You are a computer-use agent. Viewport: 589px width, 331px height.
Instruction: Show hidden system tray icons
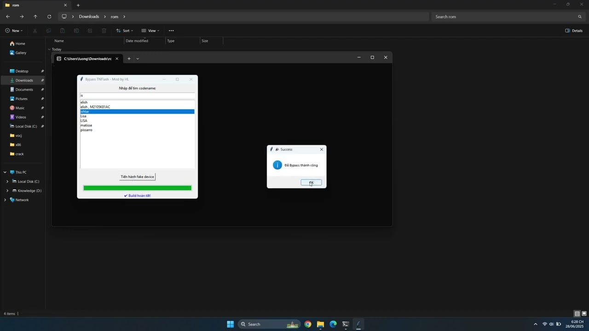point(535,324)
